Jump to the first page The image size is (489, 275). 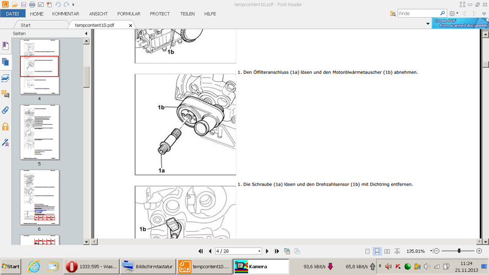[200, 251]
